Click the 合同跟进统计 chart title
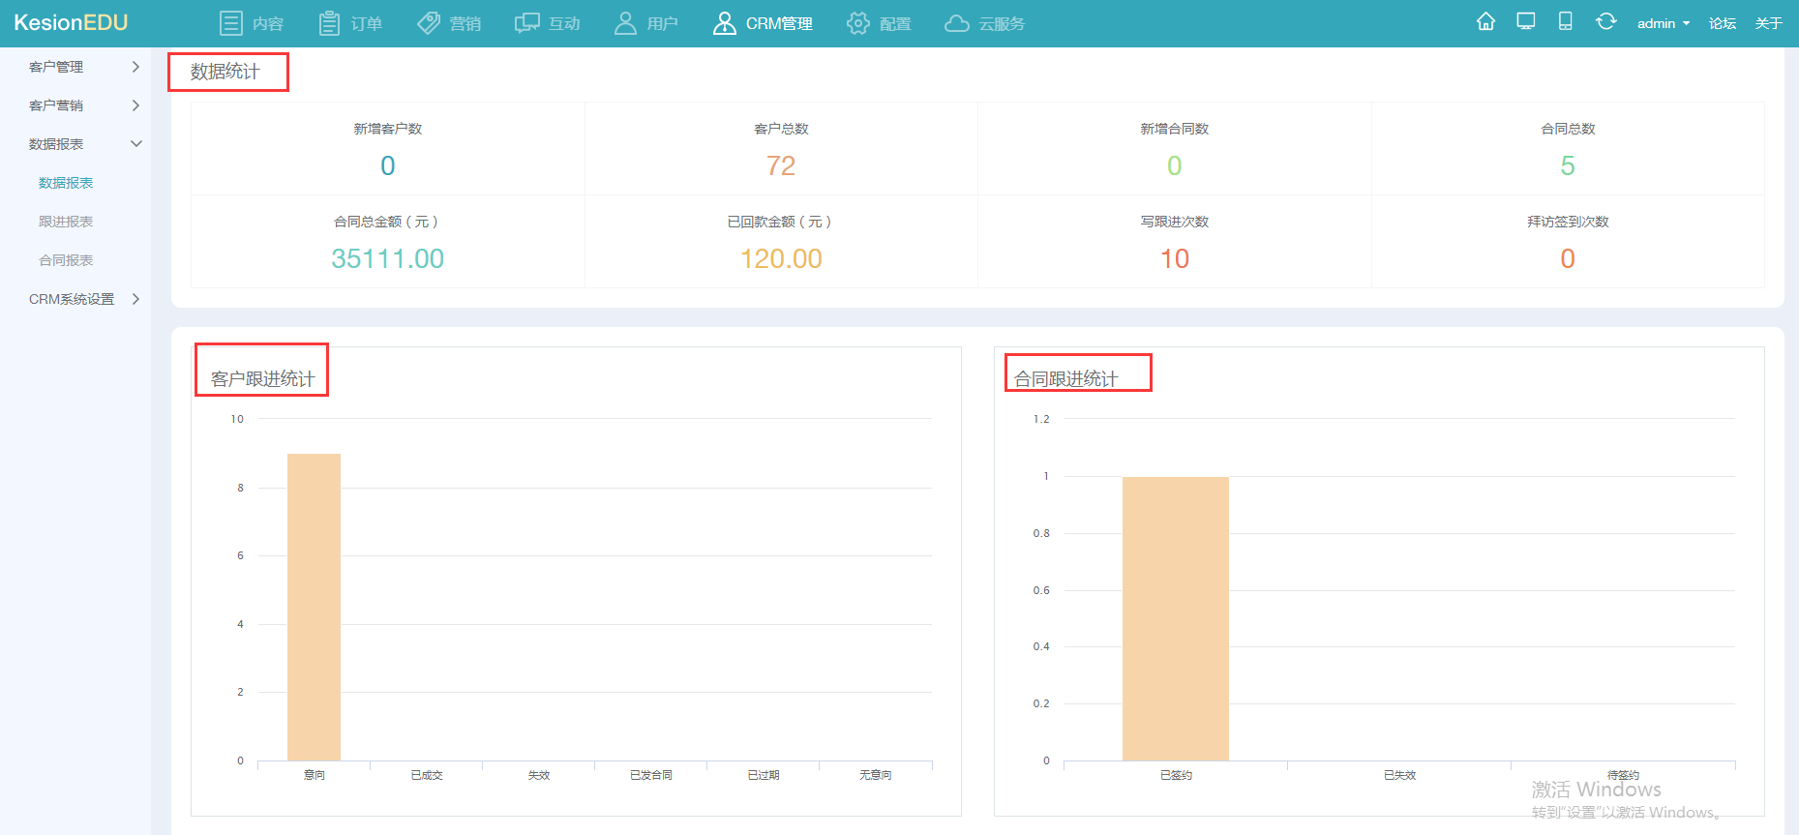 pos(1066,379)
